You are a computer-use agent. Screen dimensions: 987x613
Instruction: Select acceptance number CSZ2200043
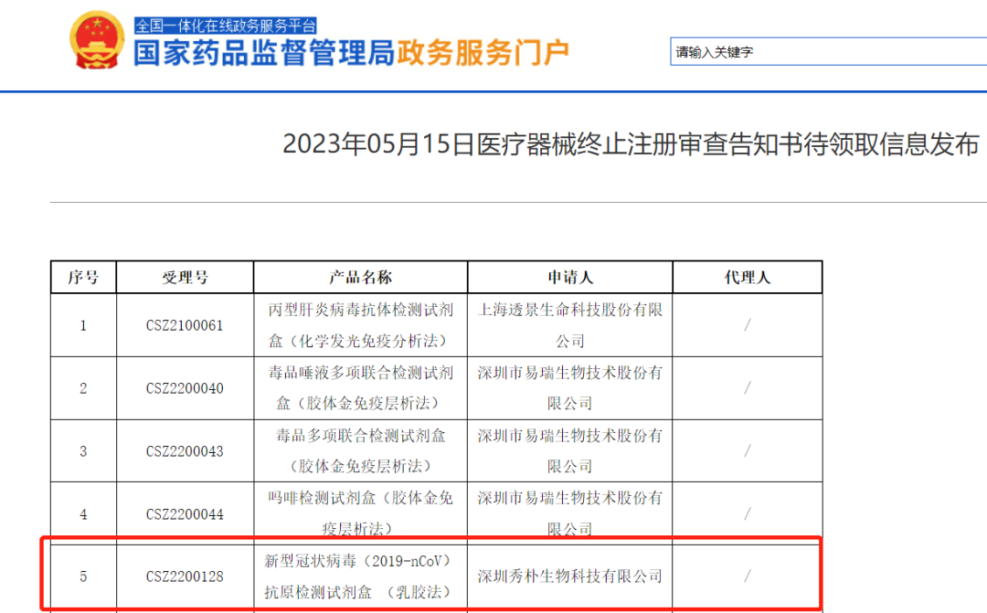[x=185, y=451]
